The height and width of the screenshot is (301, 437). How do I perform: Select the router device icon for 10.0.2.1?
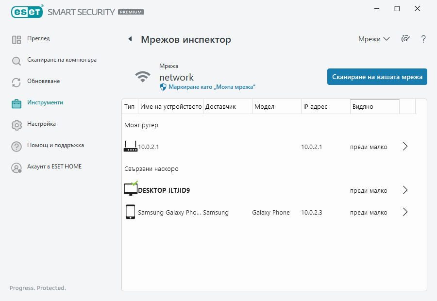click(130, 147)
